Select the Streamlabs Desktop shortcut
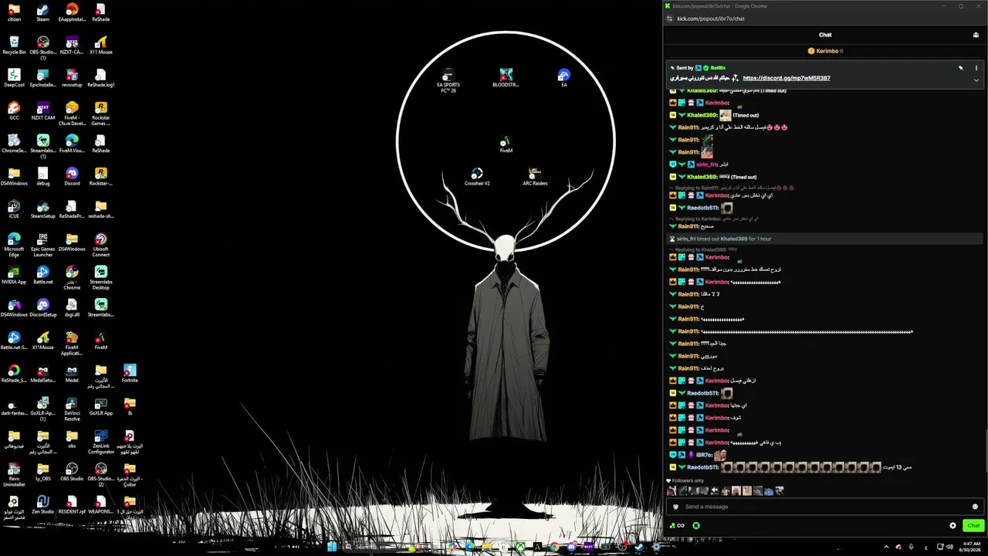 pyautogui.click(x=101, y=278)
